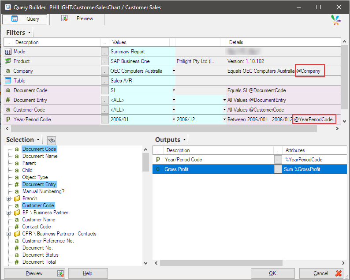Click the Document Code filter 'a' icon
Viewport: 350px width, 280px height.
pos(8,90)
